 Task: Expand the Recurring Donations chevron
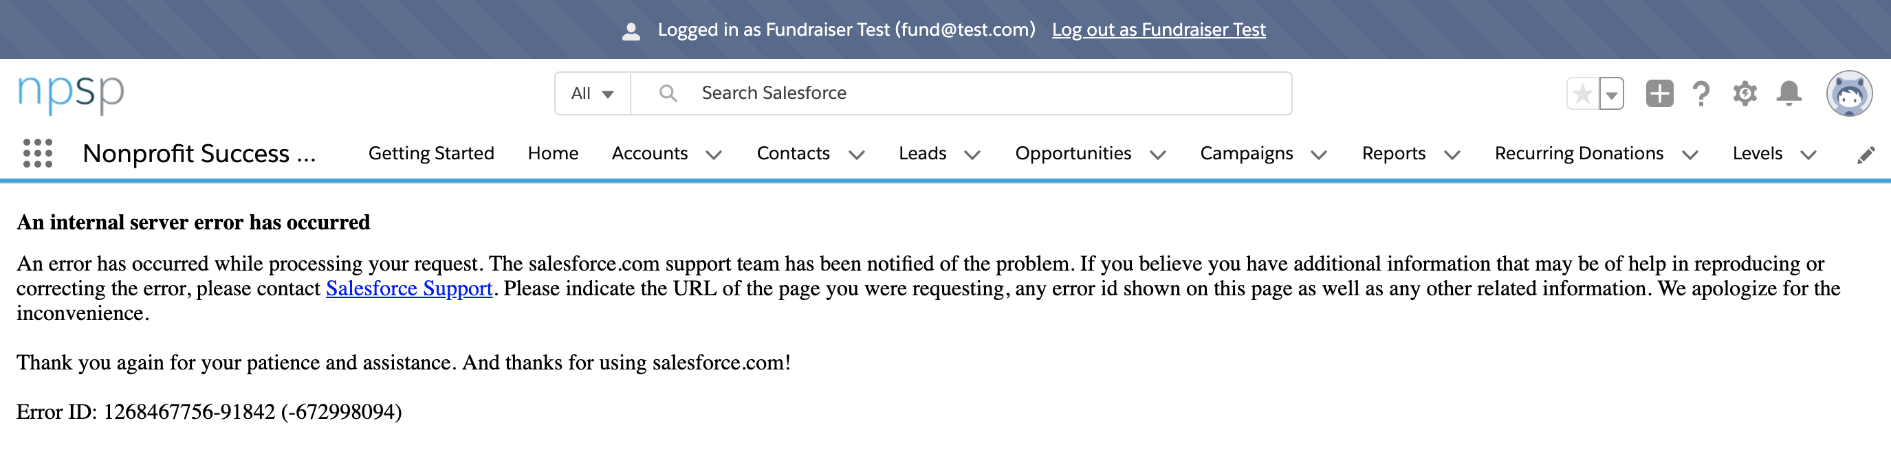1691,155
